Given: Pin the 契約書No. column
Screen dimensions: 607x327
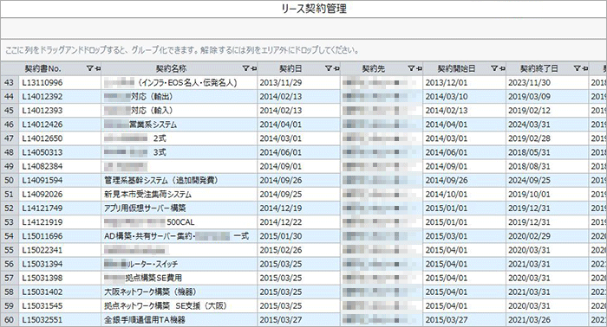Looking at the screenshot, I should click(x=97, y=68).
